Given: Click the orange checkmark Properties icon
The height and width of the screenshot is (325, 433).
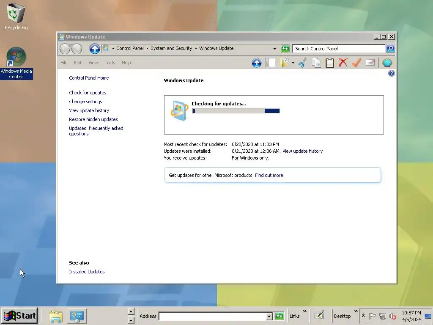Looking at the screenshot, I should click(x=356, y=63).
